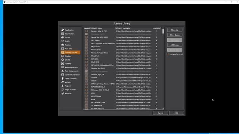Click the Add-ons icon in the sidebar
The height and width of the screenshot is (134, 239).
(62, 49)
